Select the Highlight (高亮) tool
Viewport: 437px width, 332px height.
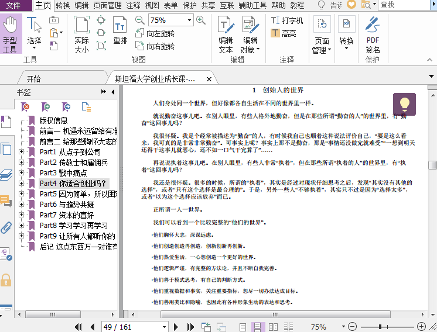[x=283, y=33]
